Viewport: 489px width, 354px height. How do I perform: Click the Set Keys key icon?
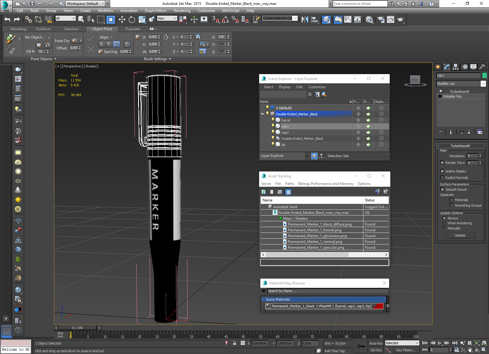coord(361,346)
